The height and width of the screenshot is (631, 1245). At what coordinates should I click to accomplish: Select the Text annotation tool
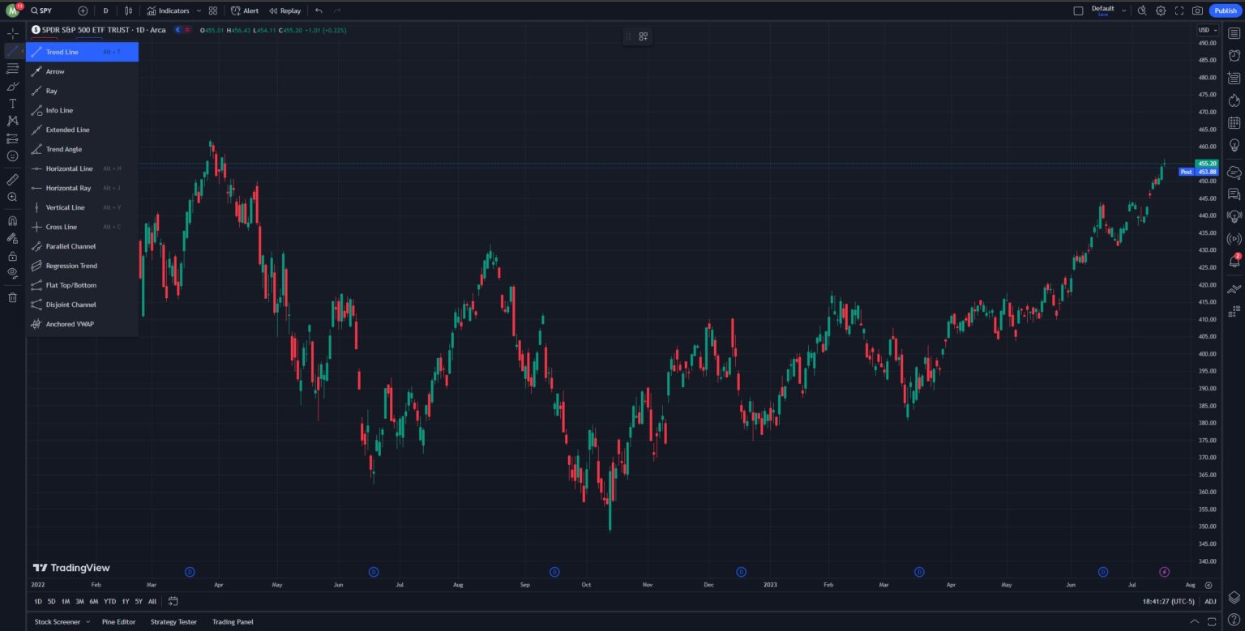pyautogui.click(x=12, y=103)
